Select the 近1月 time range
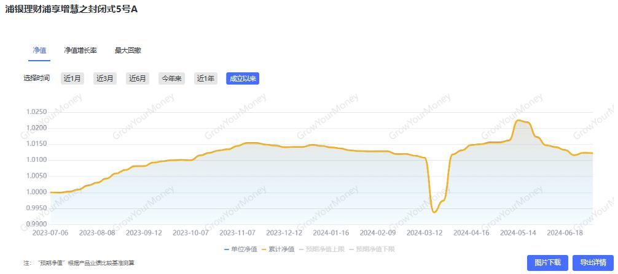The width and height of the screenshot is (618, 274). 72,78
